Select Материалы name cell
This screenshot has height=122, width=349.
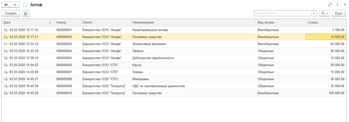coord(193,79)
